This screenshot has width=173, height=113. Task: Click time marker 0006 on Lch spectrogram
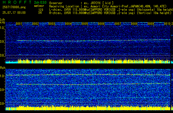(x=101, y=24)
